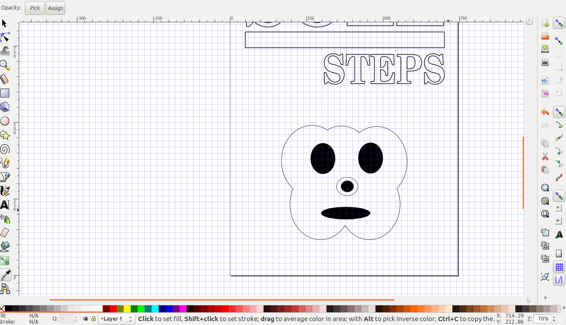Viewport: 566px width, 325px height.
Task: Toggle global enable snapping button
Action: pyautogui.click(x=559, y=23)
